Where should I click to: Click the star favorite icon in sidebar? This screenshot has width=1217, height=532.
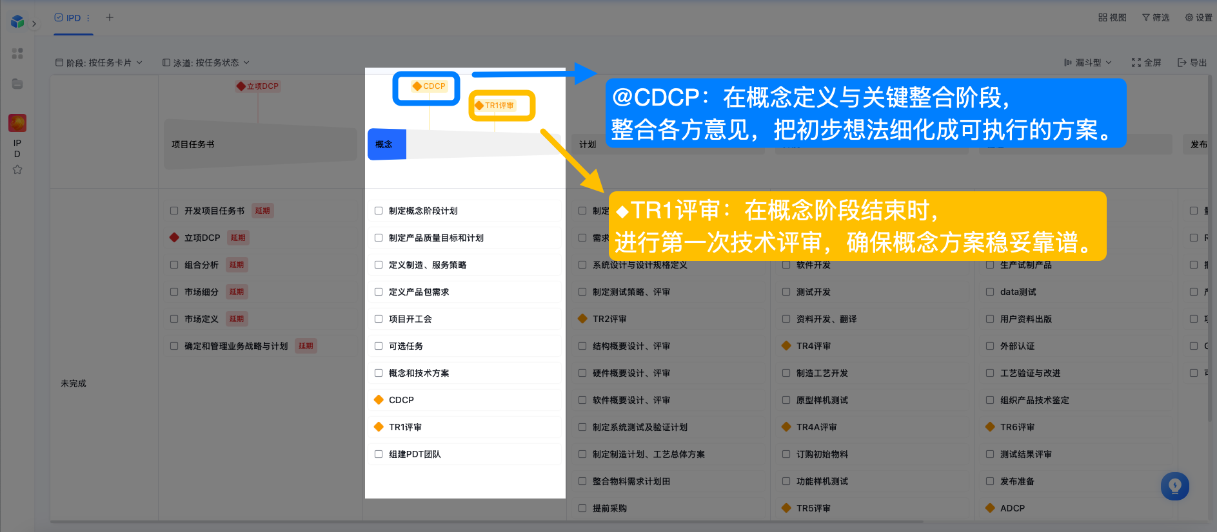tap(17, 169)
